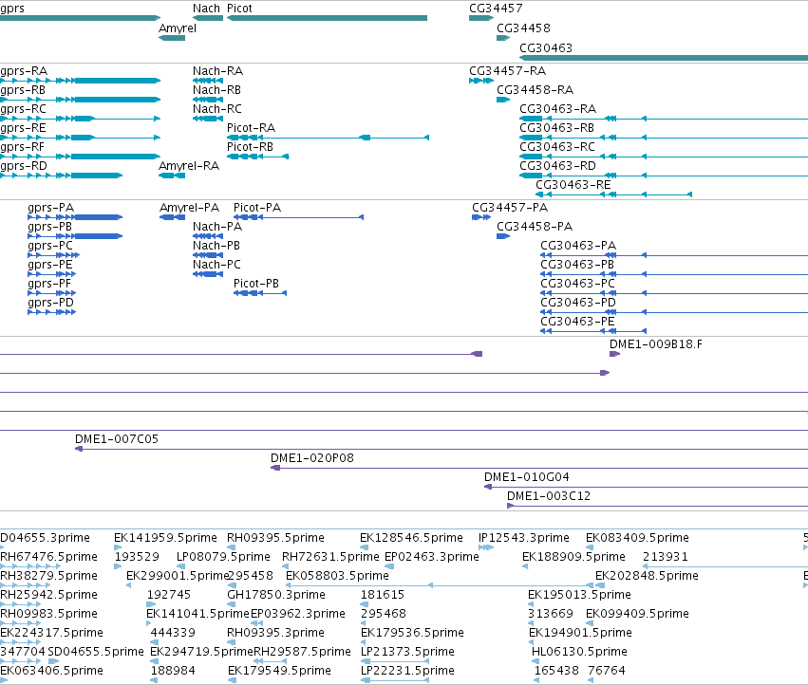
Task: Click the Amyrel gene label
Action: pos(178,28)
